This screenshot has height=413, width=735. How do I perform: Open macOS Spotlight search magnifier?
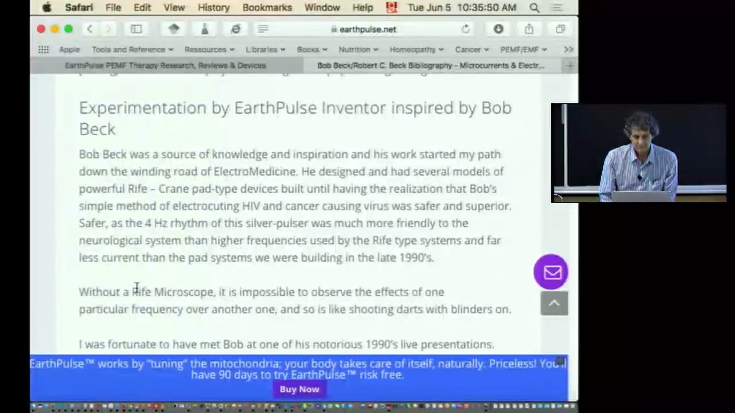534,8
